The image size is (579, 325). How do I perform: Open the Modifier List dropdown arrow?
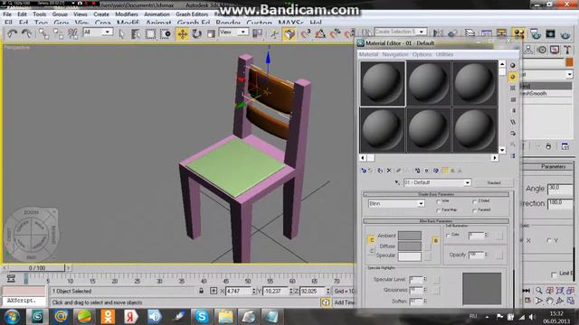pyautogui.click(x=569, y=75)
